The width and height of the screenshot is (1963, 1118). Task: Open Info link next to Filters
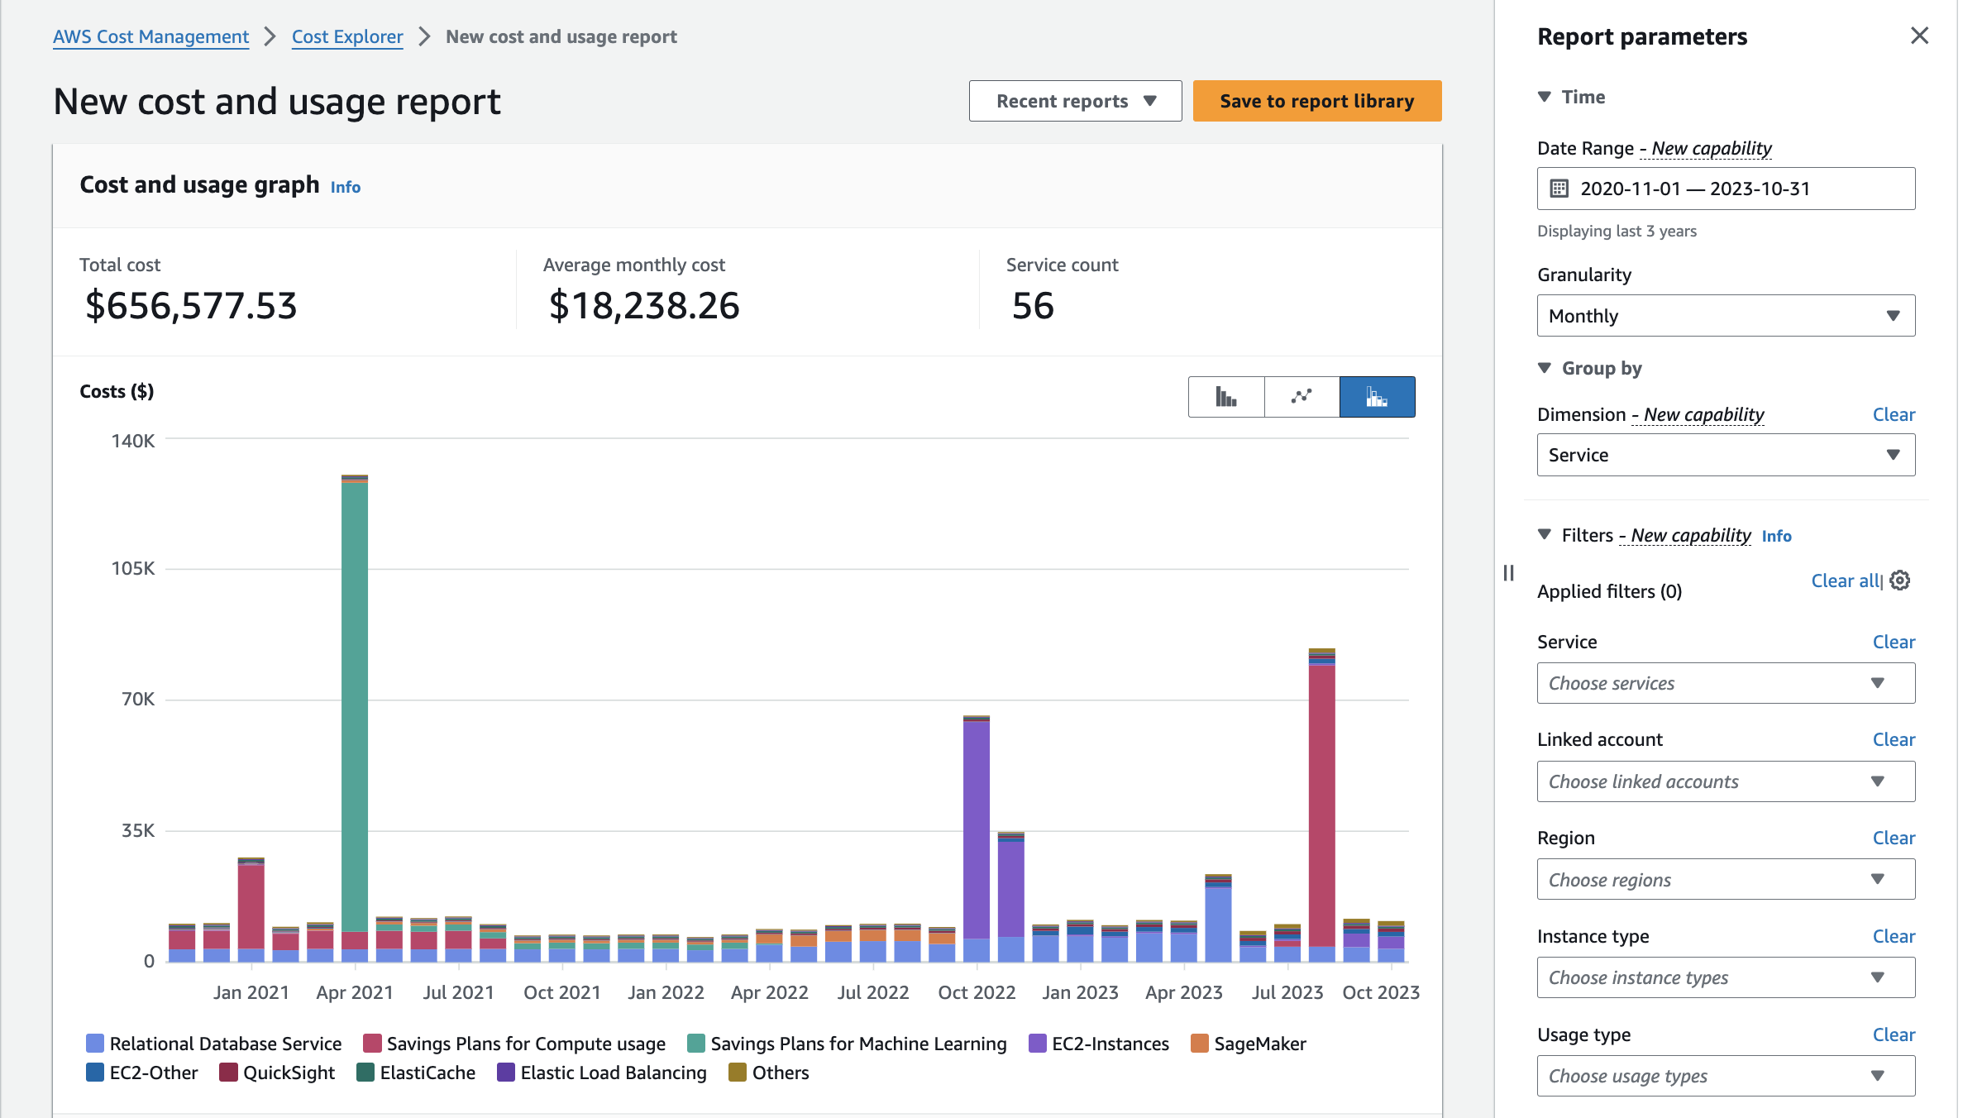point(1776,536)
